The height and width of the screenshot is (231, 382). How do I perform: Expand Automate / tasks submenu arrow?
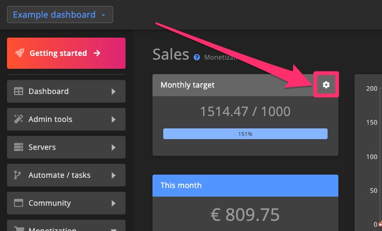(113, 175)
